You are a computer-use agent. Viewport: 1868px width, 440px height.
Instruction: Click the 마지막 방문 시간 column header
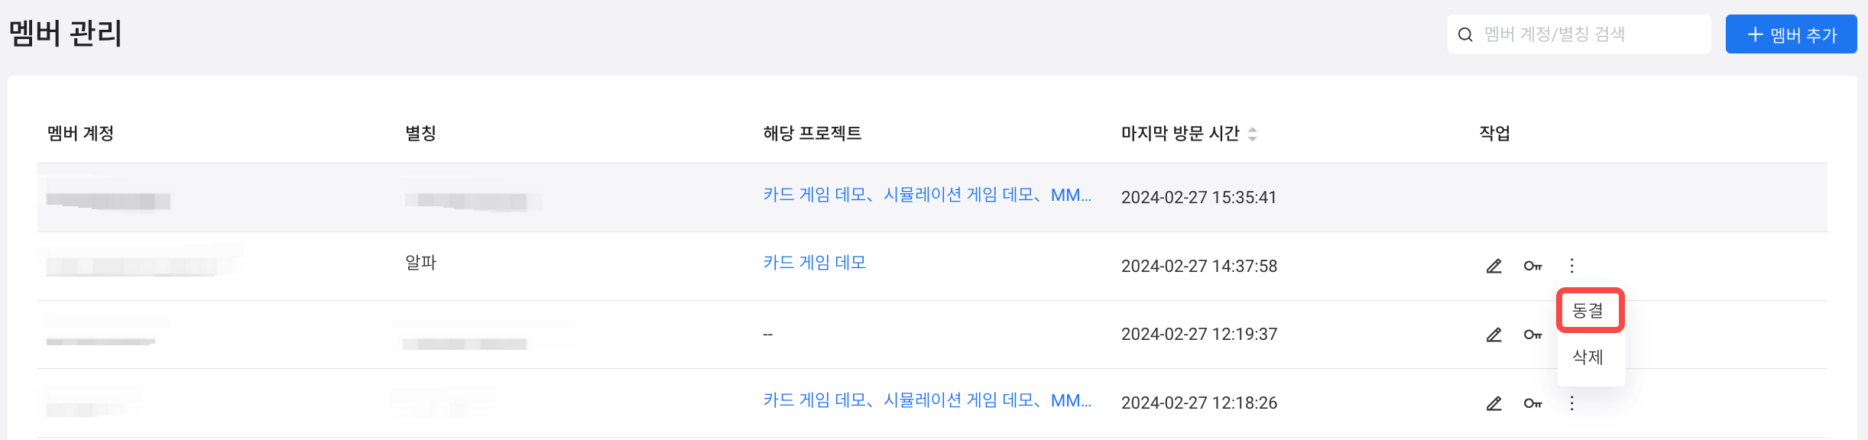(1180, 133)
